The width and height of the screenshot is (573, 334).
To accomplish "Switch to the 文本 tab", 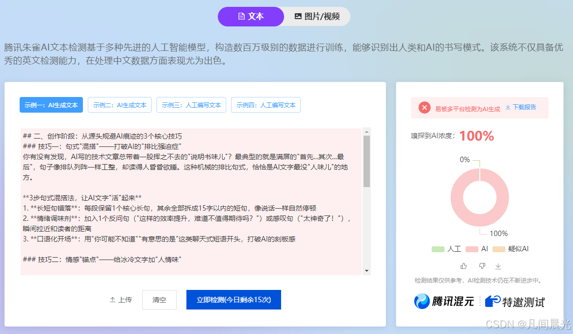I will pos(251,17).
